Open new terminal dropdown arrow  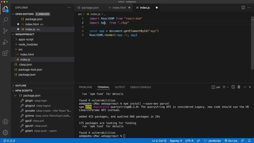tap(227, 87)
